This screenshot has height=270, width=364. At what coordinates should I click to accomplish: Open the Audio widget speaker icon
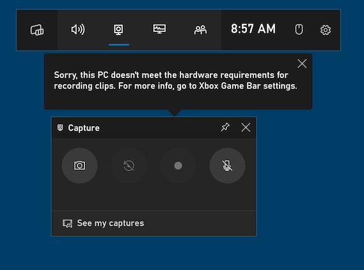point(78,29)
